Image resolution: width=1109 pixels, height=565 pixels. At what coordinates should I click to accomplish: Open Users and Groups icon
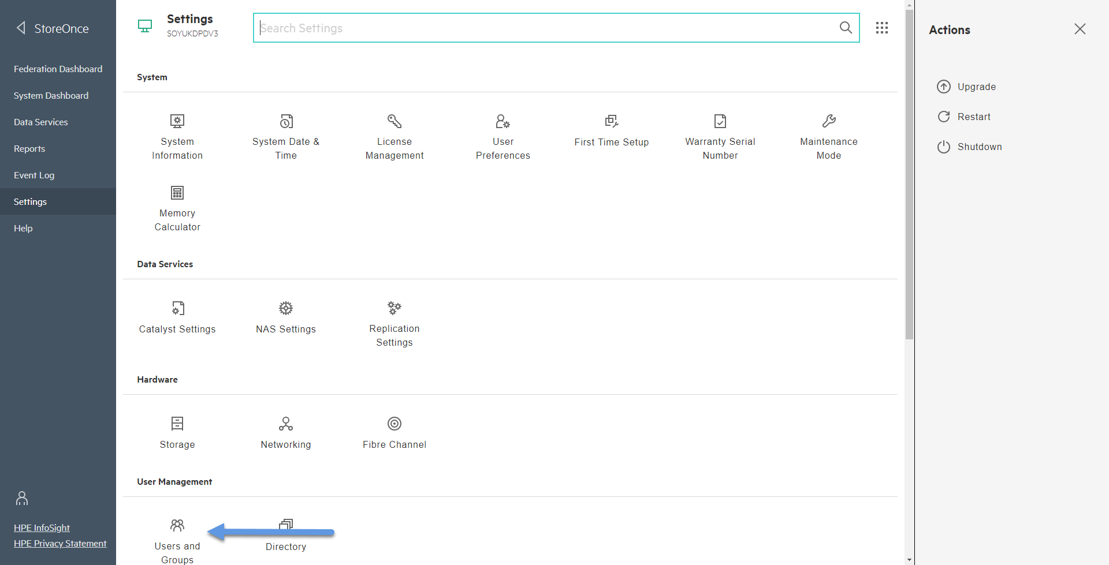[x=177, y=525]
